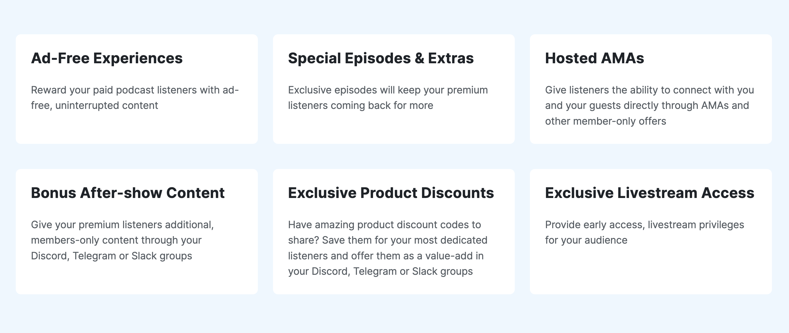Viewport: 789px width, 333px height.
Task: Click "other member-only offers" text line
Action: click(x=605, y=121)
